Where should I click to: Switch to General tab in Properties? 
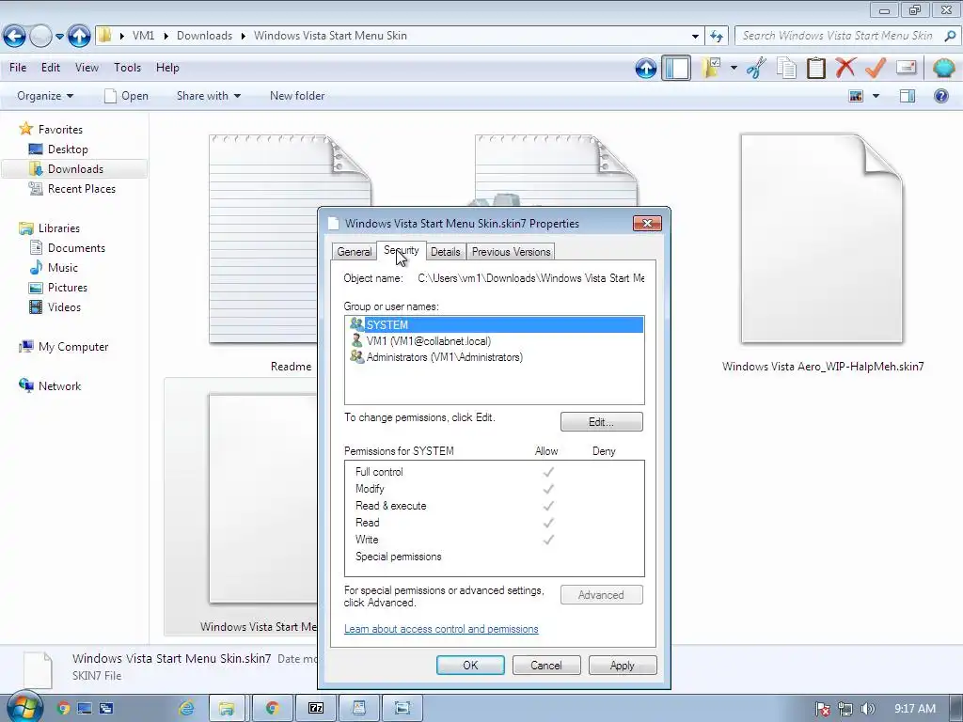(355, 252)
